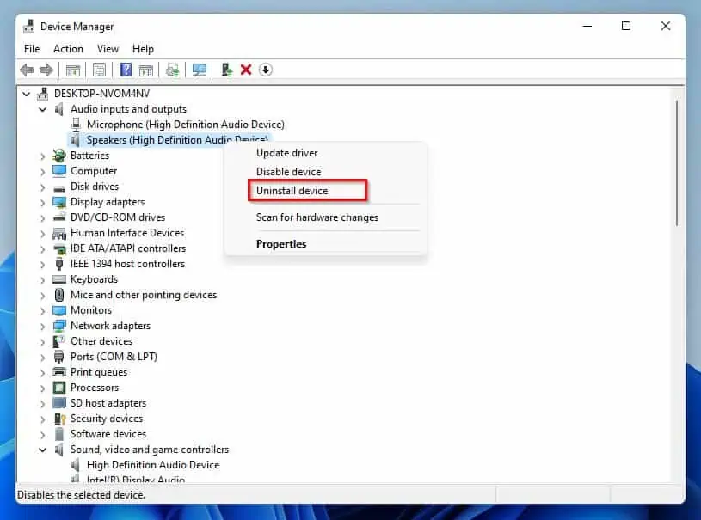Image resolution: width=701 pixels, height=520 pixels.
Task: Click the Properties sheet toolbar icon
Action: (x=99, y=70)
